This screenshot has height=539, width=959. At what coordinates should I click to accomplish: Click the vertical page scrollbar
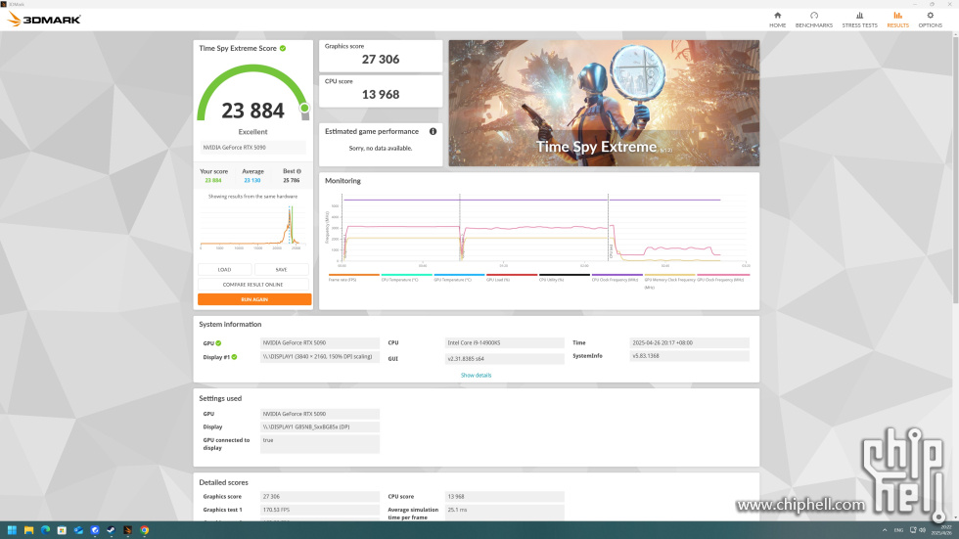955,168
